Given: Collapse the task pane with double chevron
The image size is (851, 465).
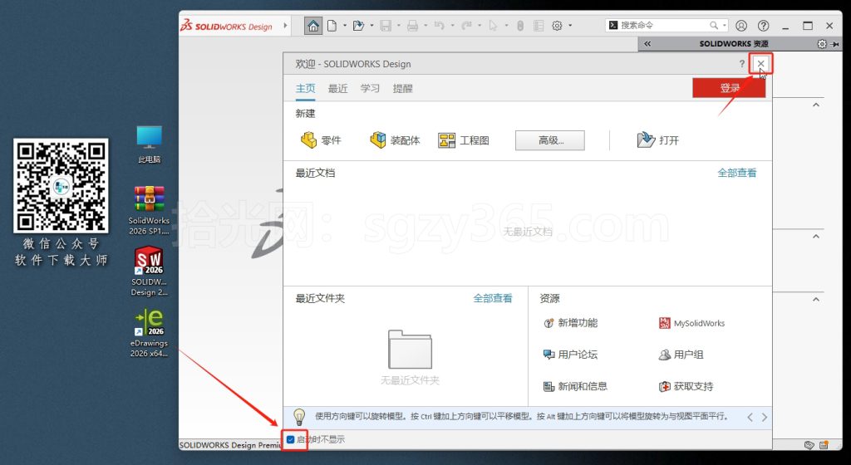Looking at the screenshot, I should [x=647, y=44].
